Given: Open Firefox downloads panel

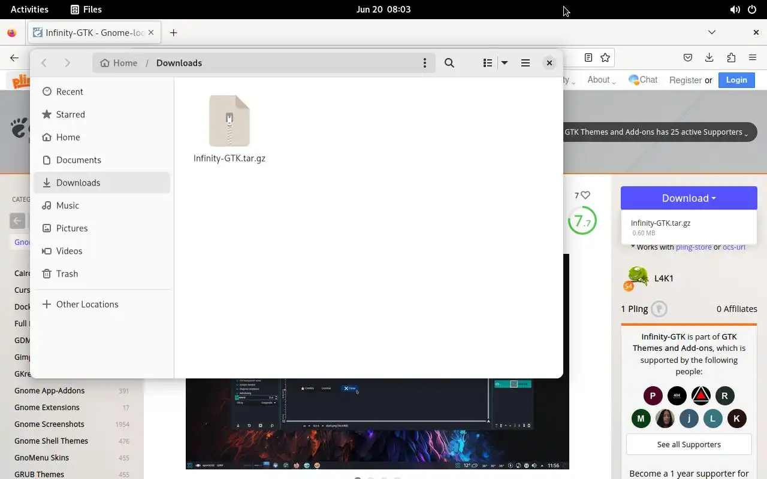Looking at the screenshot, I should click(709, 57).
